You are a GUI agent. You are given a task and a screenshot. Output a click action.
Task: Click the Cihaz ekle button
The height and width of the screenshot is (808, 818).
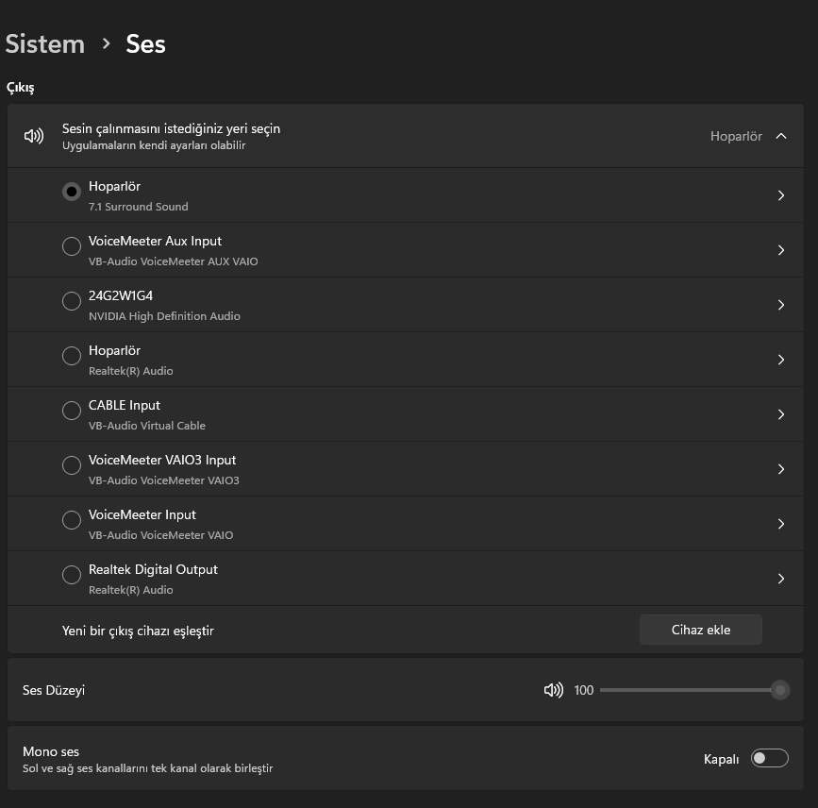tap(700, 630)
